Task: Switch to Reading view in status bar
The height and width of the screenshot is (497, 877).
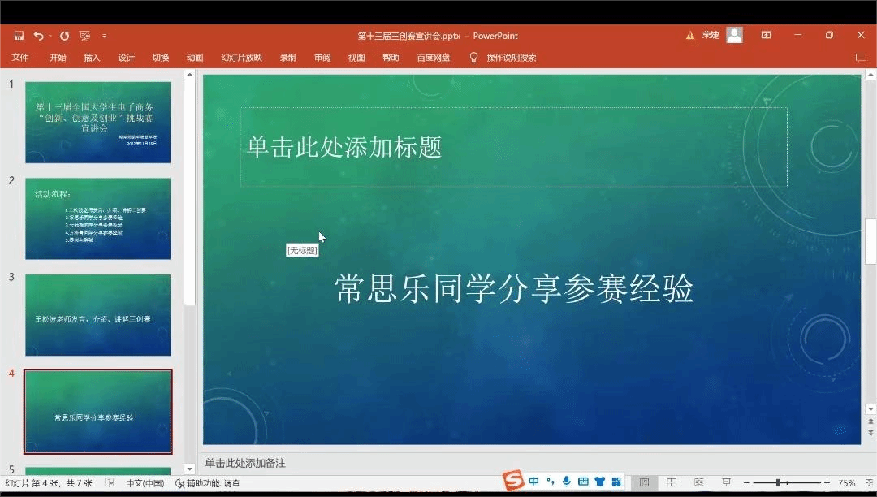Action: (x=698, y=483)
